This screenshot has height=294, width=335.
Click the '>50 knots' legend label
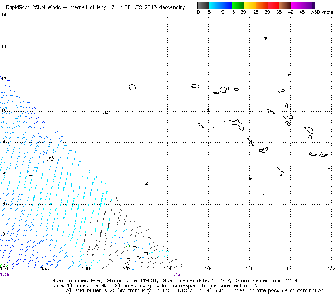click(x=322, y=12)
